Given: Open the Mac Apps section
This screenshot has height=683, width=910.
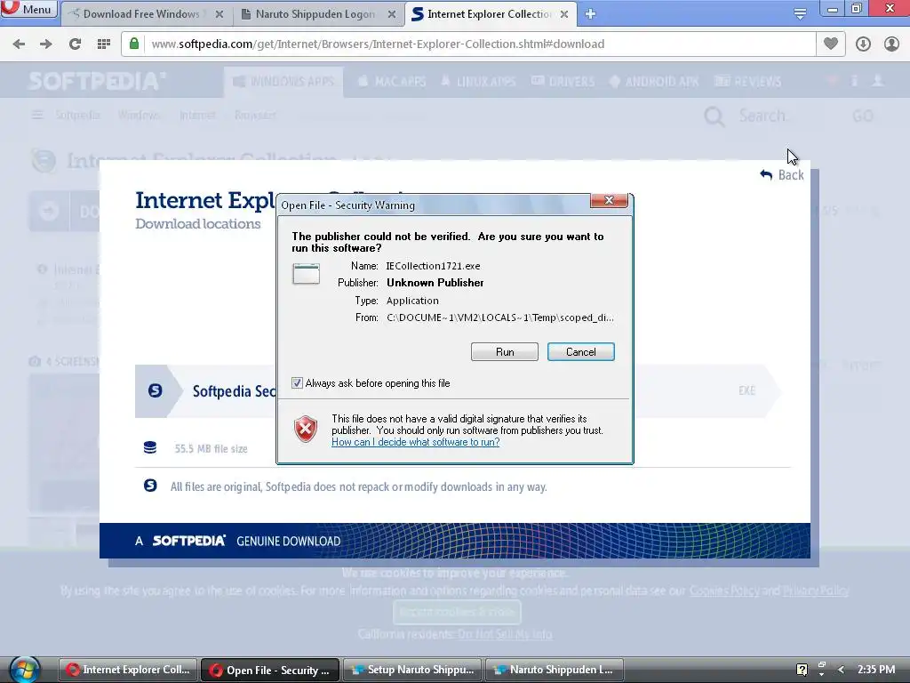Looking at the screenshot, I should coord(392,82).
